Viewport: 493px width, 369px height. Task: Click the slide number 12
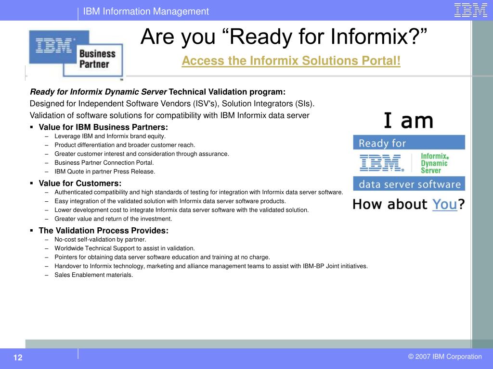click(x=18, y=357)
